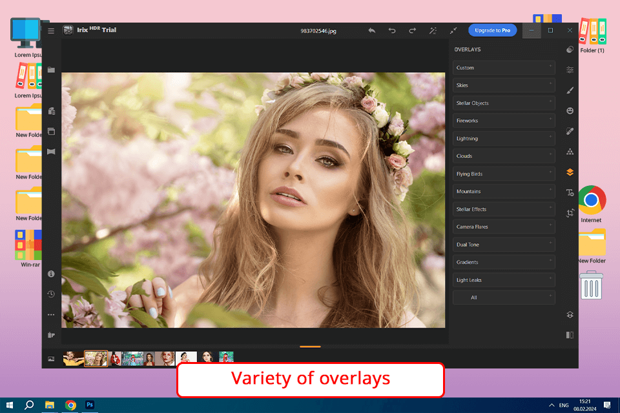Click the orange filmstrip collapse handle
Image resolution: width=620 pixels, height=413 pixels.
[x=310, y=347]
